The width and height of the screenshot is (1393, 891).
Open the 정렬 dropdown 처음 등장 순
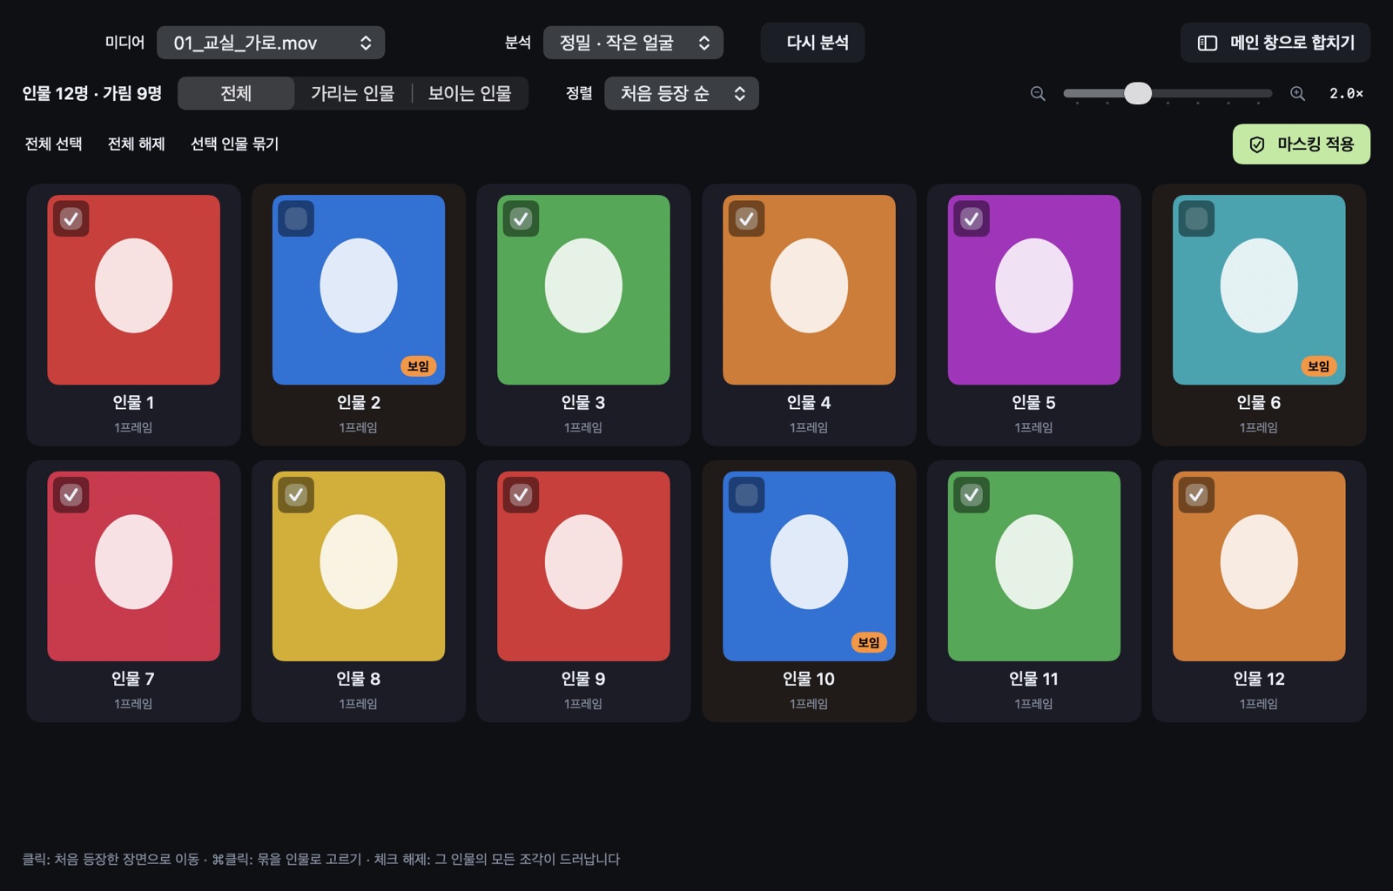(x=682, y=93)
